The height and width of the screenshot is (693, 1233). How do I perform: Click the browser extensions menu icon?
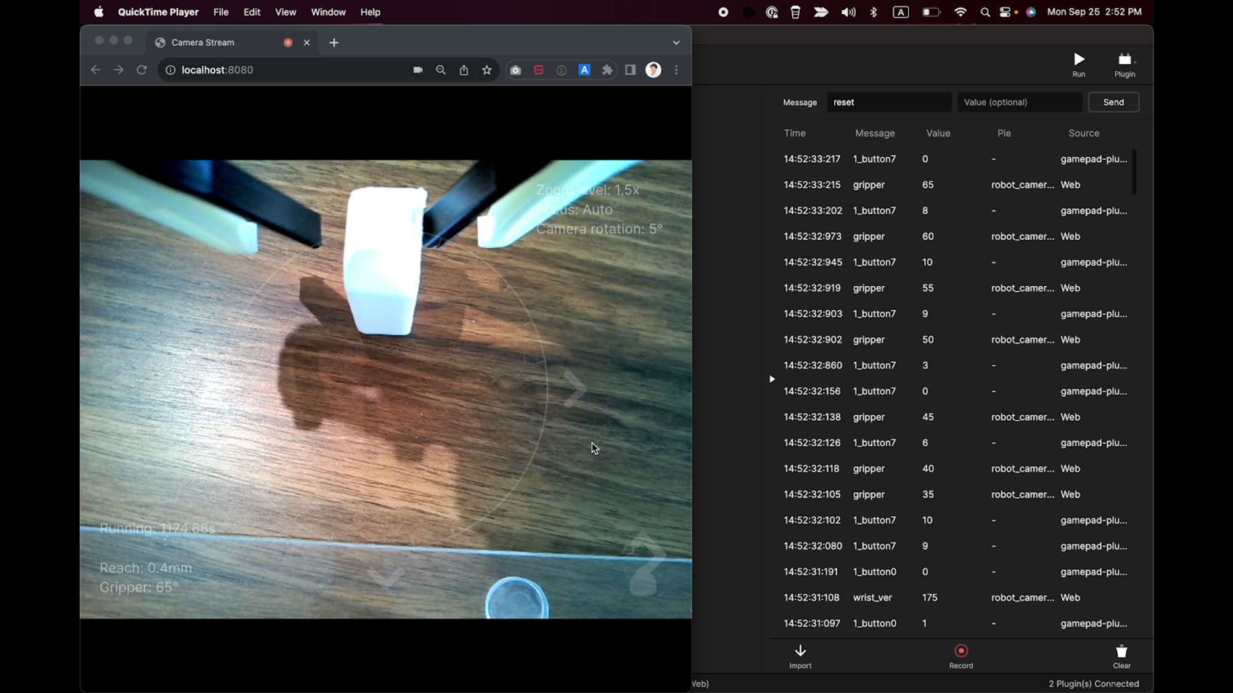coord(607,70)
